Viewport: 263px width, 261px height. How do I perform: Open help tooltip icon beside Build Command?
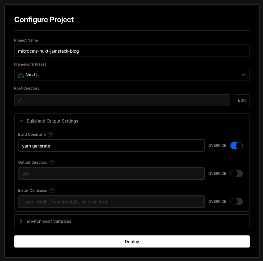[x=50, y=135]
